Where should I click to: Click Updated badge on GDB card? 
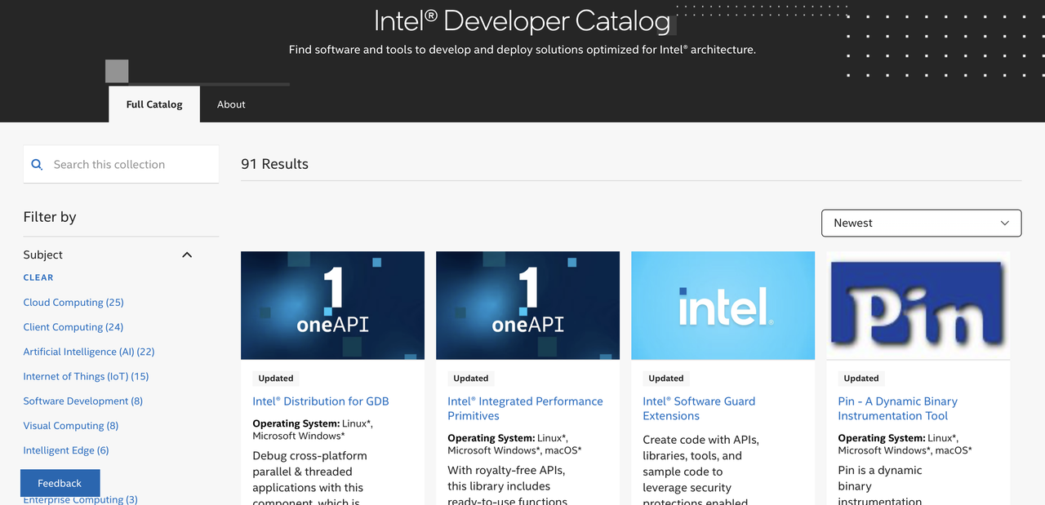276,378
